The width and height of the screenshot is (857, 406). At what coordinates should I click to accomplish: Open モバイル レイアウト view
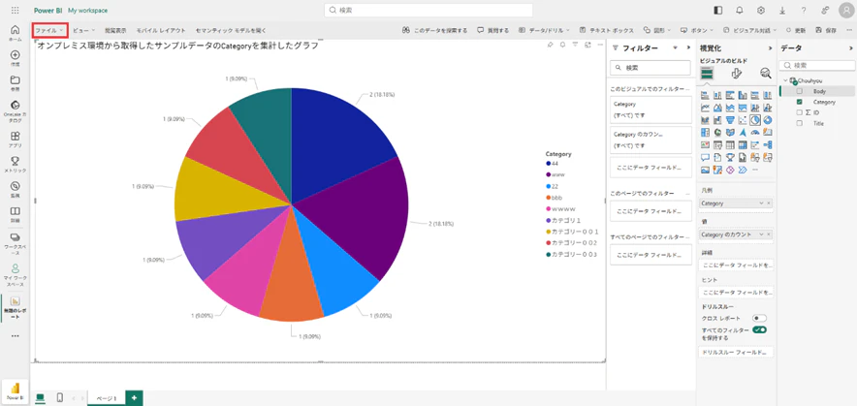click(161, 31)
